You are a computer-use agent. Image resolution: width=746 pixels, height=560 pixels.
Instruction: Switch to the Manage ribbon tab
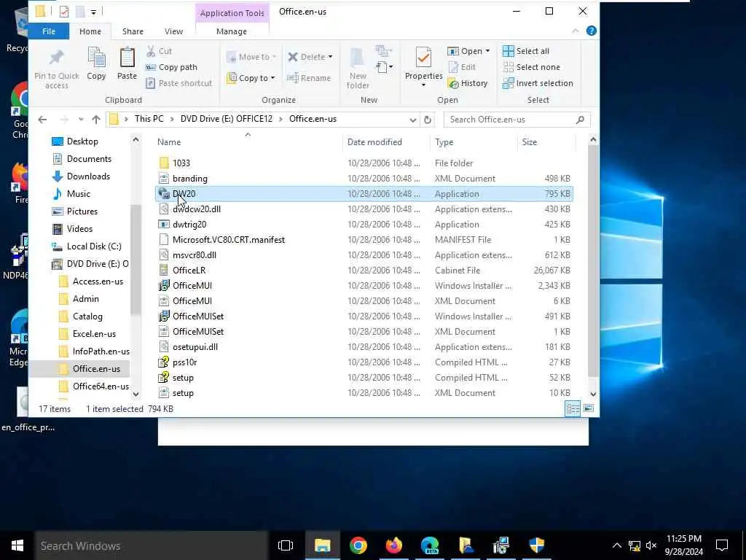pyautogui.click(x=232, y=31)
